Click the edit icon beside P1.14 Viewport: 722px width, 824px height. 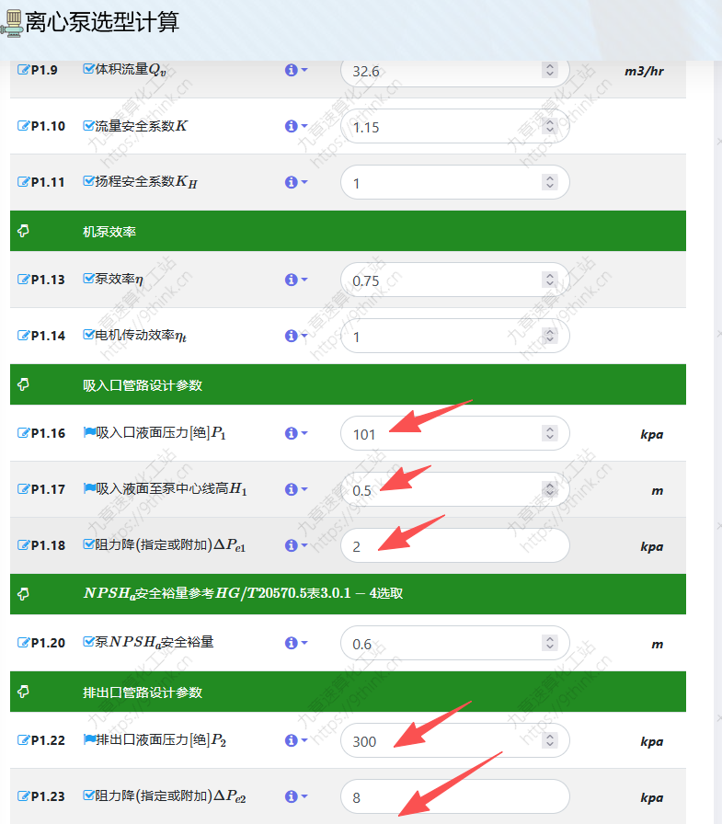tap(23, 336)
